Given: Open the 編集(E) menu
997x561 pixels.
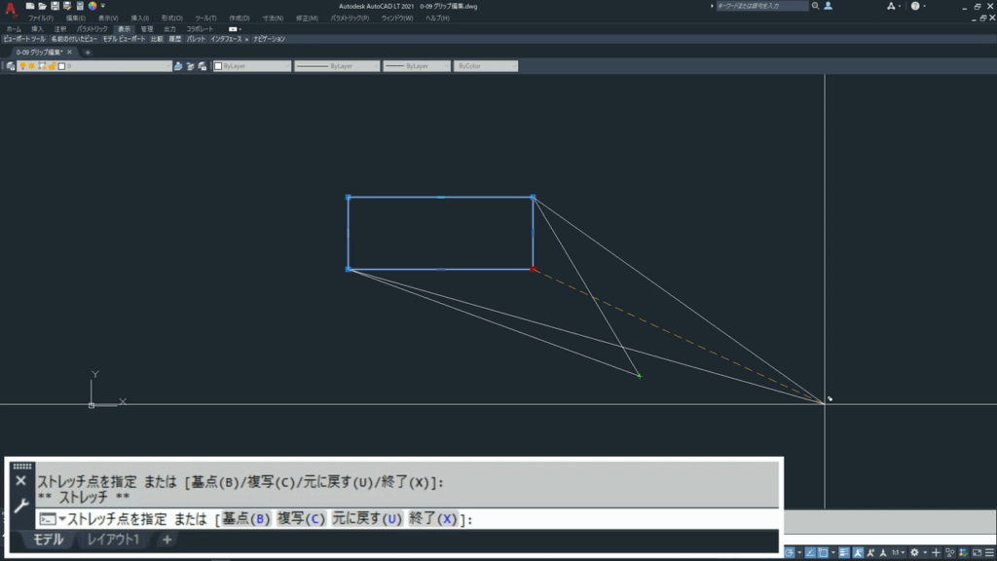Looking at the screenshot, I should click(76, 19).
